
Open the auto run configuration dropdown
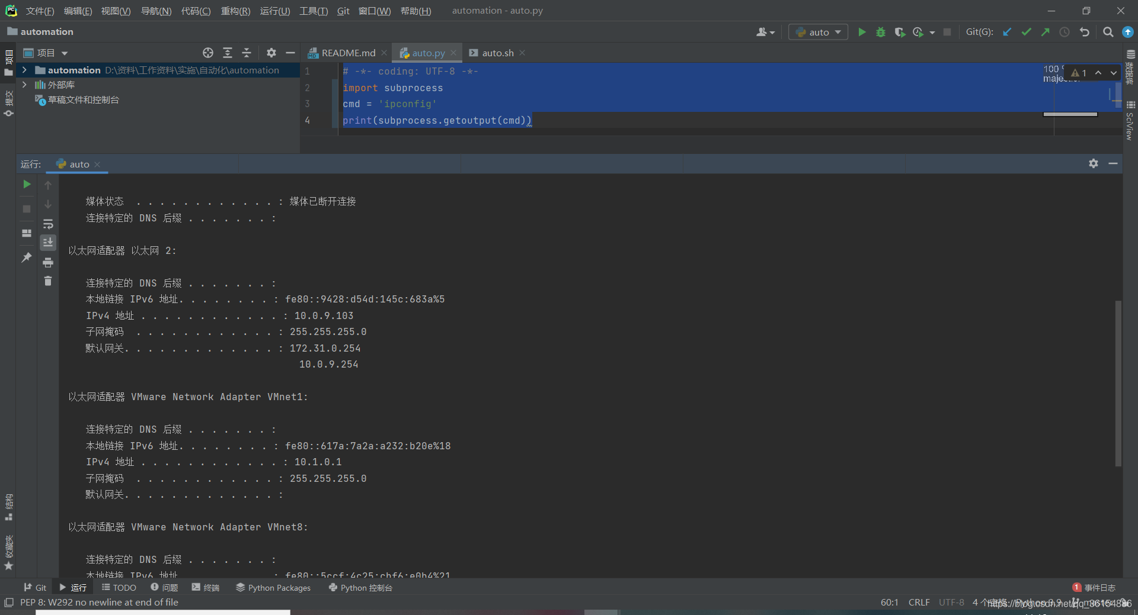[818, 32]
